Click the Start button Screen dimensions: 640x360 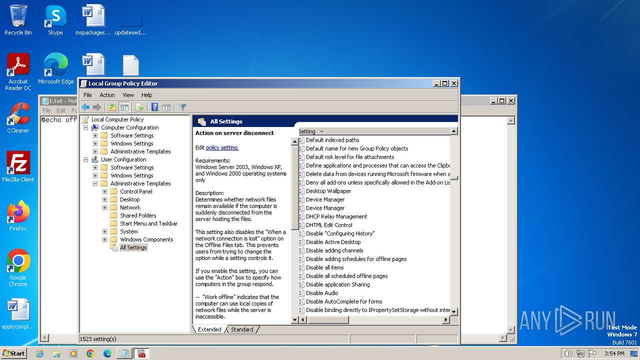click(13, 353)
